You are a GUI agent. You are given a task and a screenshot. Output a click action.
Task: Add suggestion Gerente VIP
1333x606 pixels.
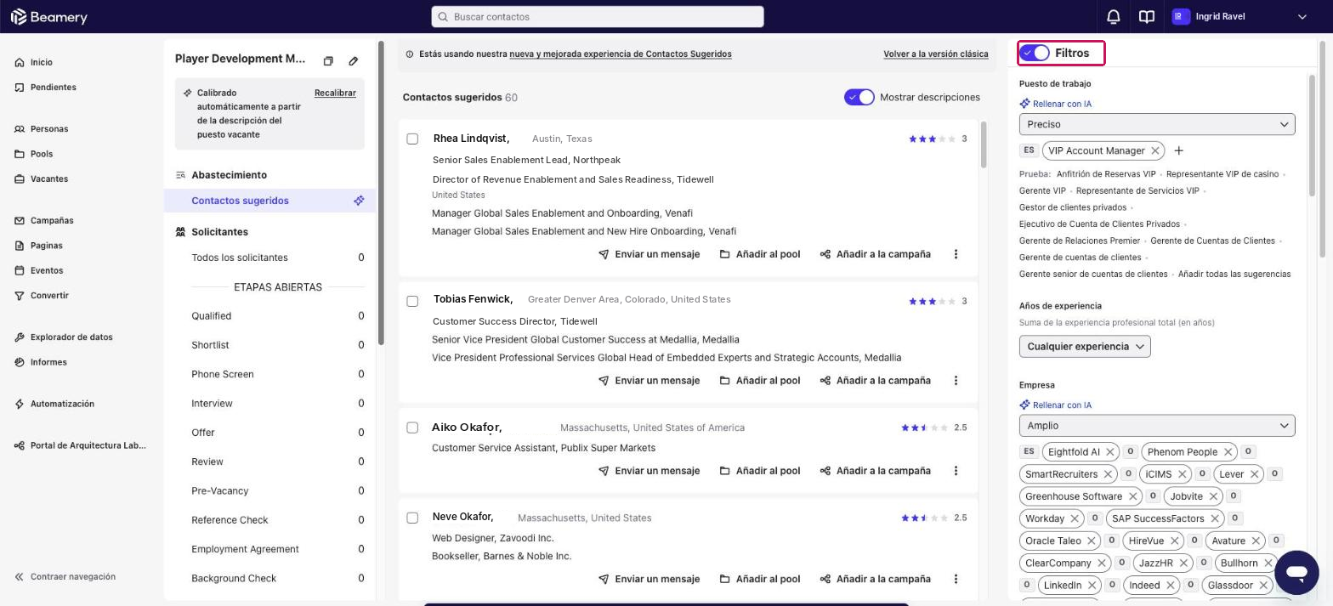(x=1042, y=191)
